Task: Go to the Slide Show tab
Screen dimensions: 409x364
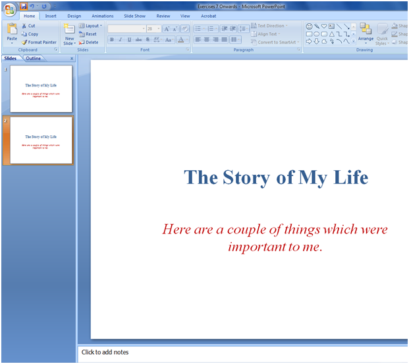Action: click(x=134, y=16)
